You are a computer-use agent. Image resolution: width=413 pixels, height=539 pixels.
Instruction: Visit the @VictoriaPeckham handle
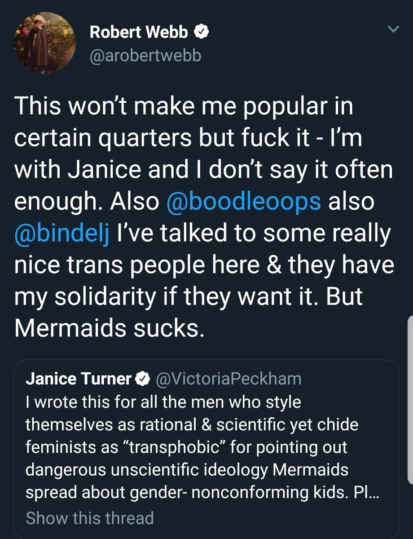point(228,380)
